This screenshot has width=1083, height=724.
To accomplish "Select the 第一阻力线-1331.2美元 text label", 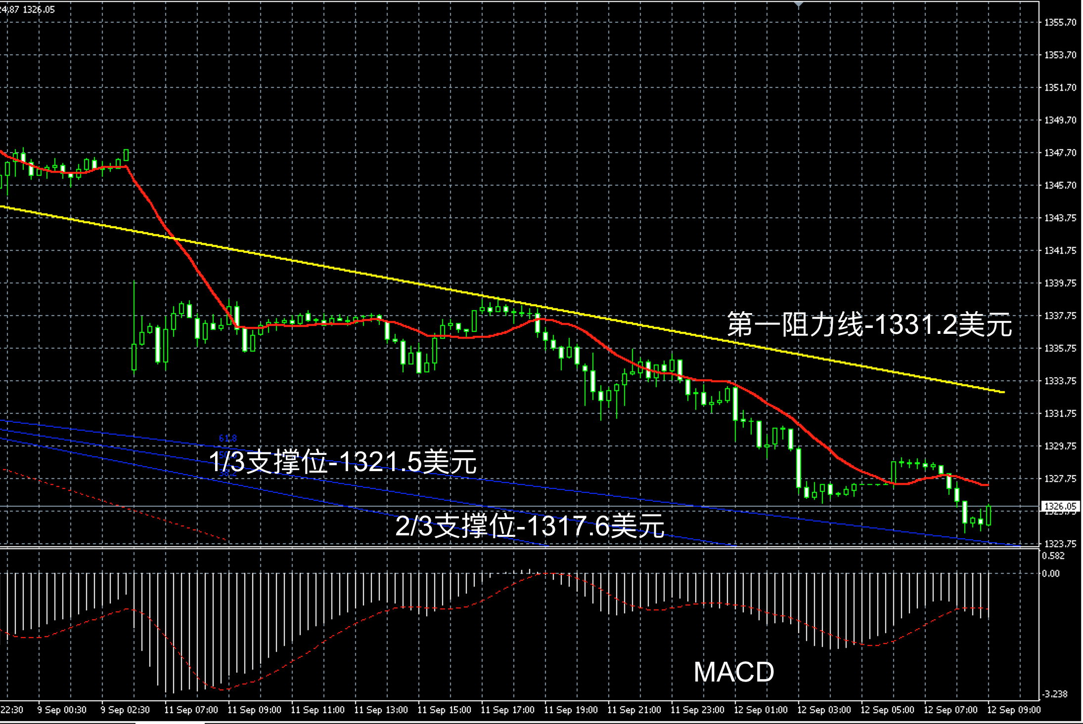I will pos(869,325).
